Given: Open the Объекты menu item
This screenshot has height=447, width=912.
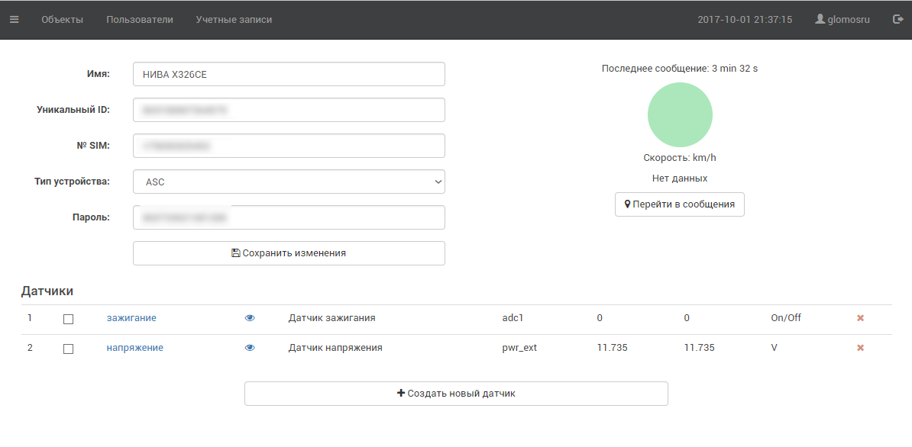Looking at the screenshot, I should (x=62, y=20).
